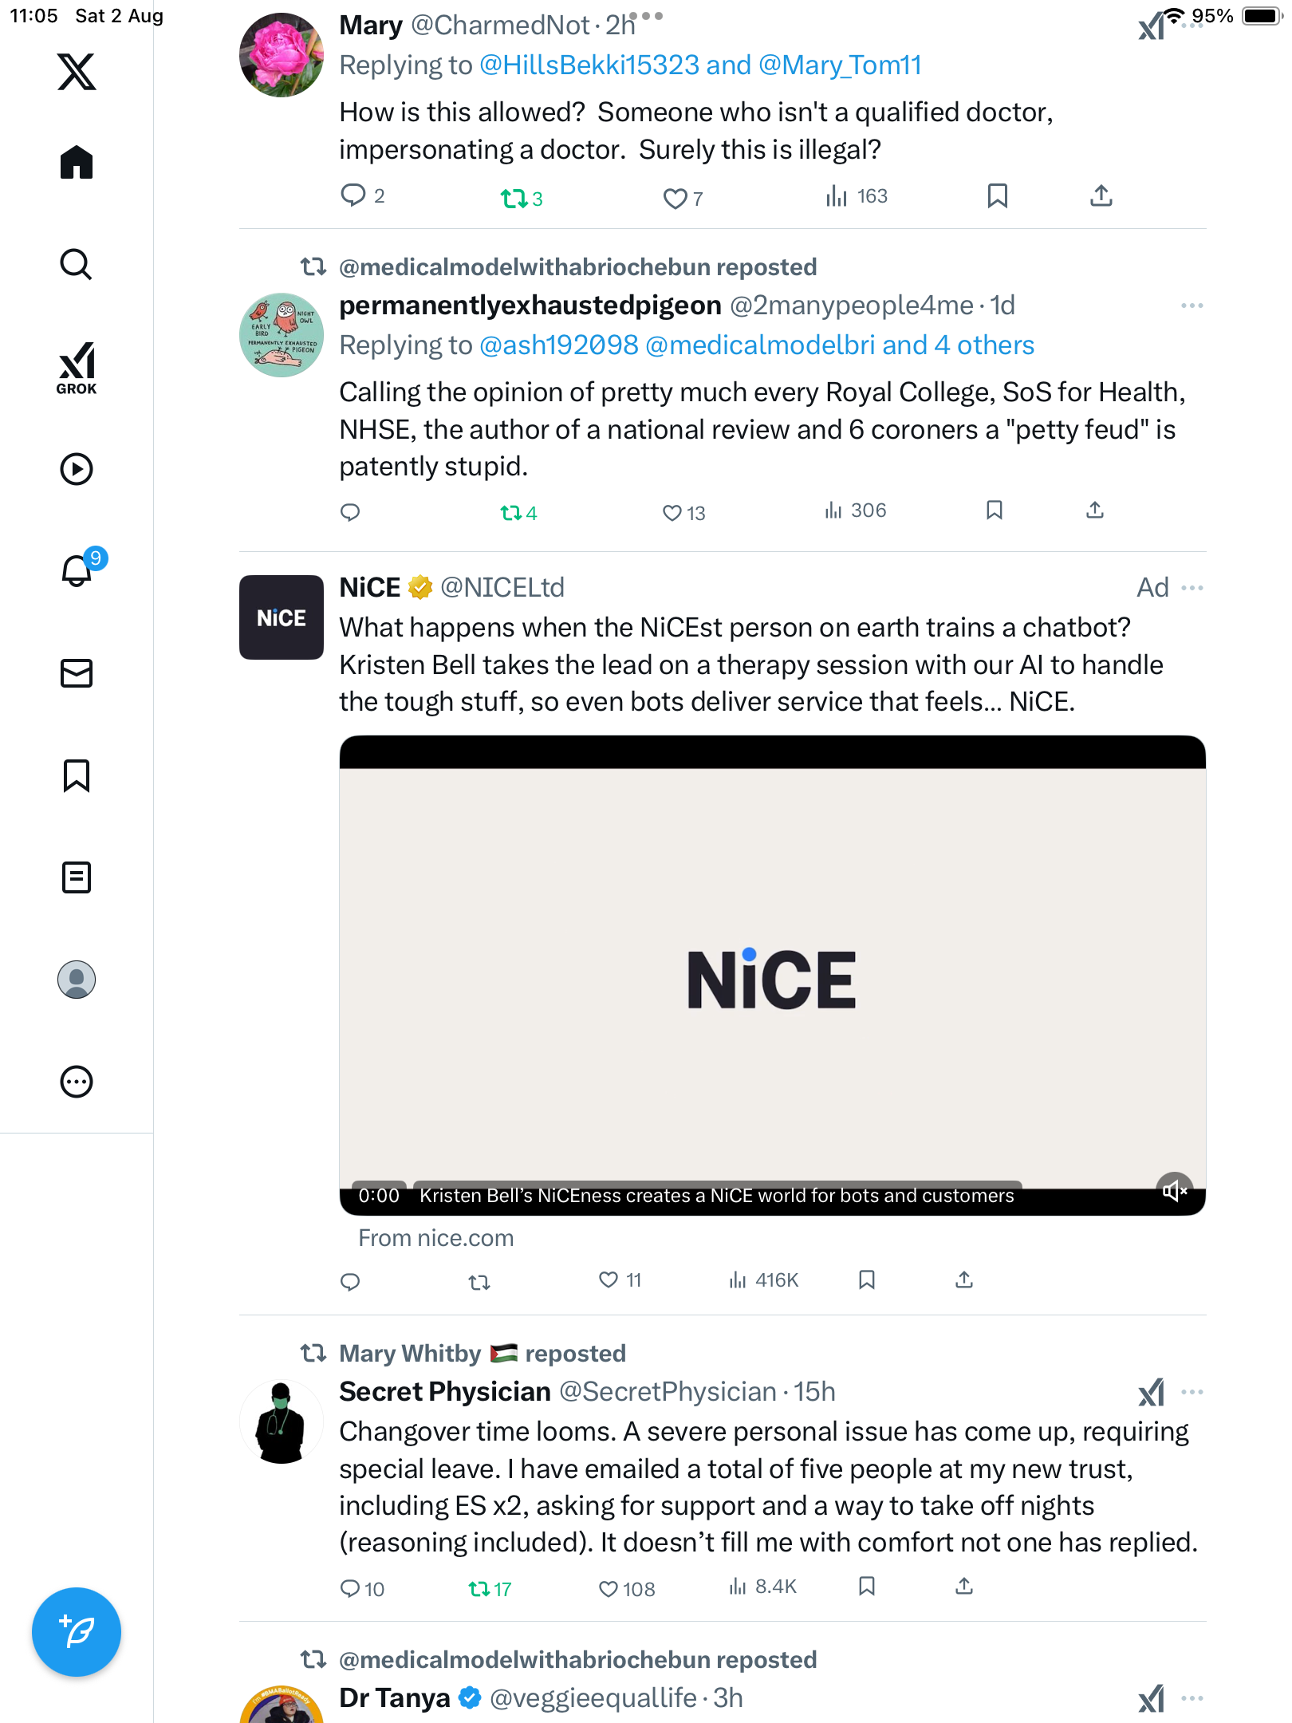Open the sidebar video tab
Viewport: 1292px width, 1723px height.
pos(77,469)
